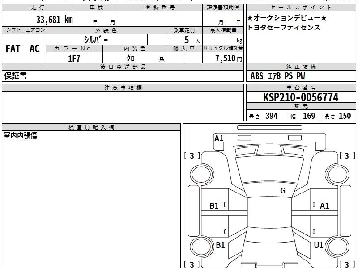This screenshot has width=358, height=268.
Task: Select the interior color クロ
Action: [x=131, y=59]
